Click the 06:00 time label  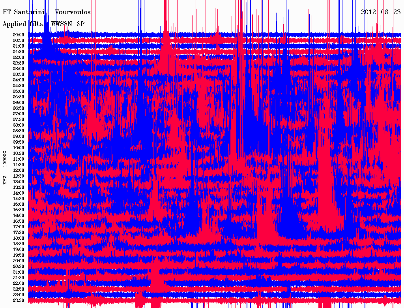tap(19, 103)
